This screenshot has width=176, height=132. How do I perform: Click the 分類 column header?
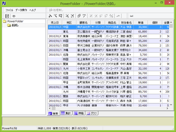pyautogui.click(x=98, y=23)
